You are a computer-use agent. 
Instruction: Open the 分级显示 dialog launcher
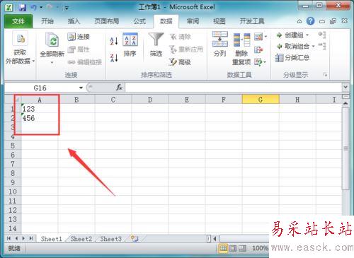pos(325,75)
